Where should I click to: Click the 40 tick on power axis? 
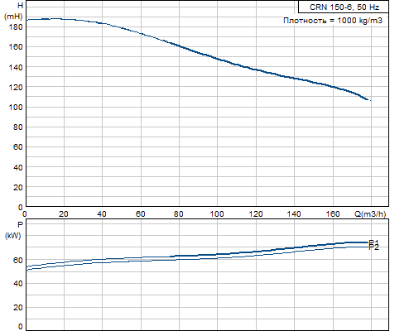click(17, 284)
